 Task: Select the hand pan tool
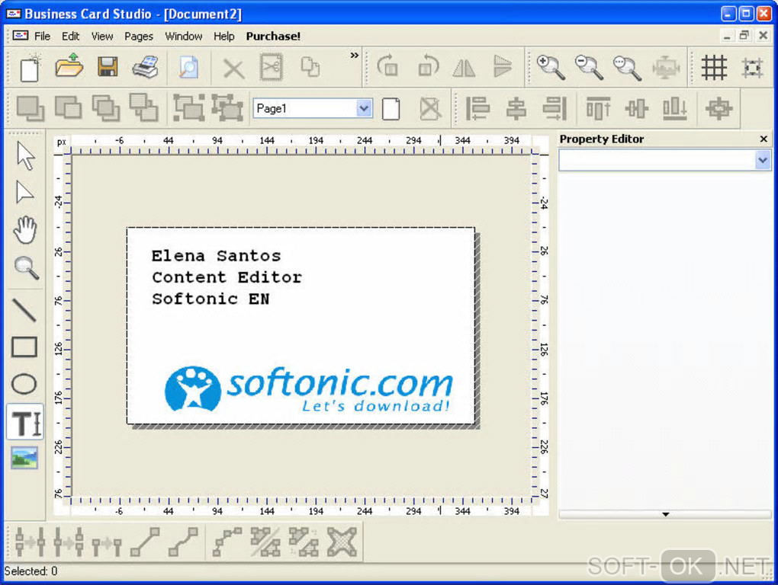pyautogui.click(x=25, y=230)
